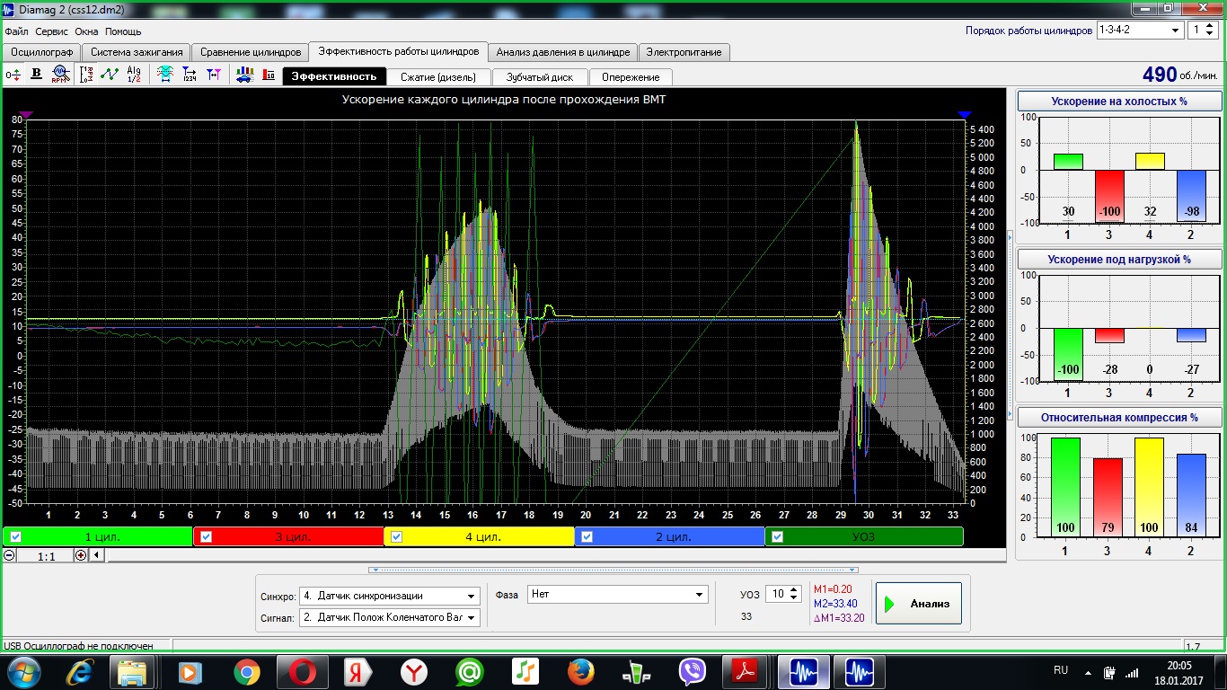The width and height of the screenshot is (1227, 690).
Task: Click the 1:1 zoom scale button
Action: (46, 556)
